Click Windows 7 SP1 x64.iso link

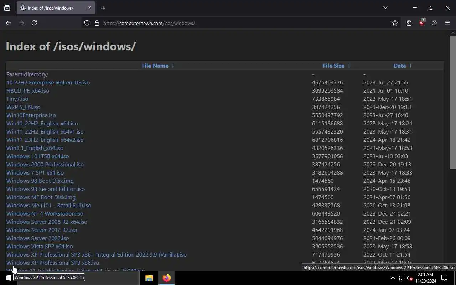pyautogui.click(x=35, y=172)
